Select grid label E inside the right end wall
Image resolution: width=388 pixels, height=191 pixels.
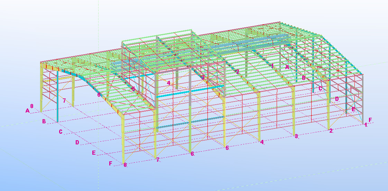(353, 109)
